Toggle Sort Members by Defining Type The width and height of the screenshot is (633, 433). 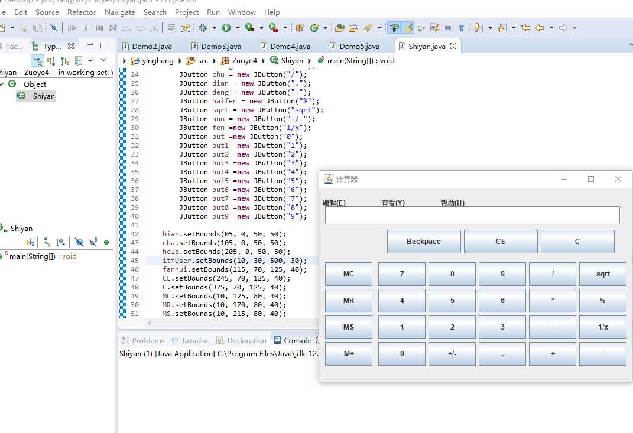(61, 243)
